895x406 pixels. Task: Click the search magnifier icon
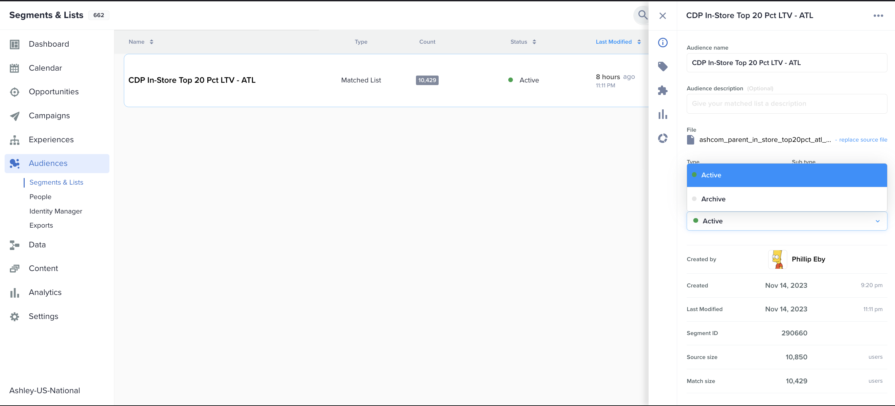tap(642, 15)
